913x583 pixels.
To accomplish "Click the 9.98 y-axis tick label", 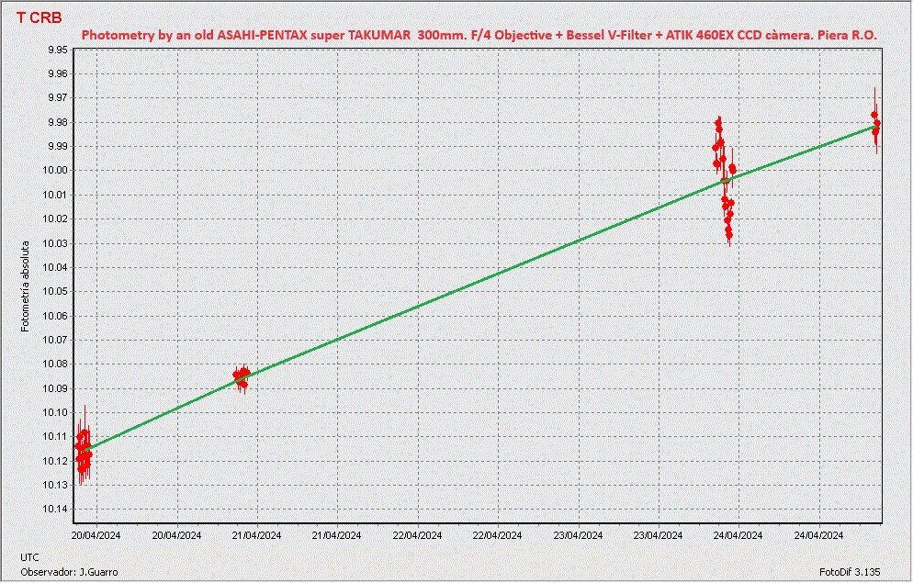I will [x=56, y=122].
